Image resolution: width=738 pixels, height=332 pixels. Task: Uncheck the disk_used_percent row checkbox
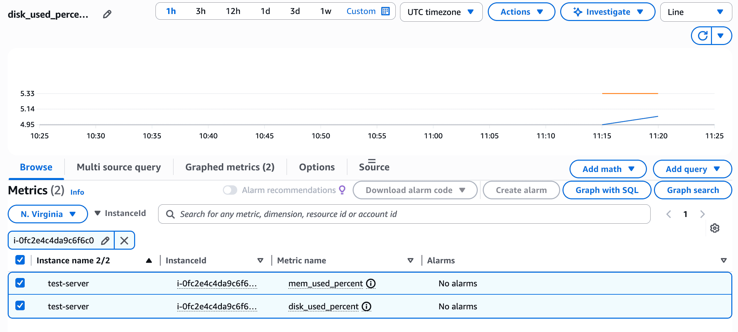(x=20, y=306)
